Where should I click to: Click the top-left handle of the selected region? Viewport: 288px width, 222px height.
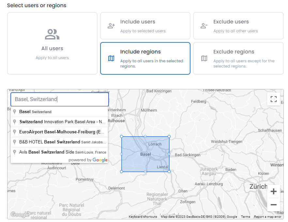[121, 137]
